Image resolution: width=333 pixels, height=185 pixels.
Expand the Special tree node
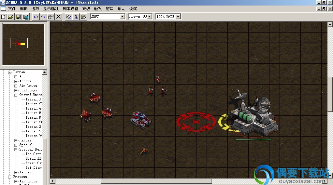pyautogui.click(x=16, y=145)
